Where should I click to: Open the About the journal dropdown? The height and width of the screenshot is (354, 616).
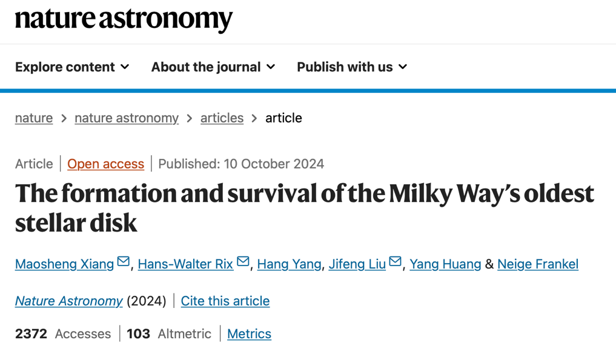tap(213, 67)
